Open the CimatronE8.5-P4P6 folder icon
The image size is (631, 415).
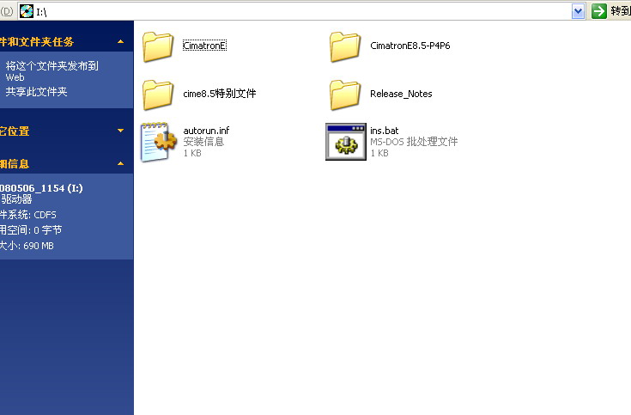(x=345, y=46)
